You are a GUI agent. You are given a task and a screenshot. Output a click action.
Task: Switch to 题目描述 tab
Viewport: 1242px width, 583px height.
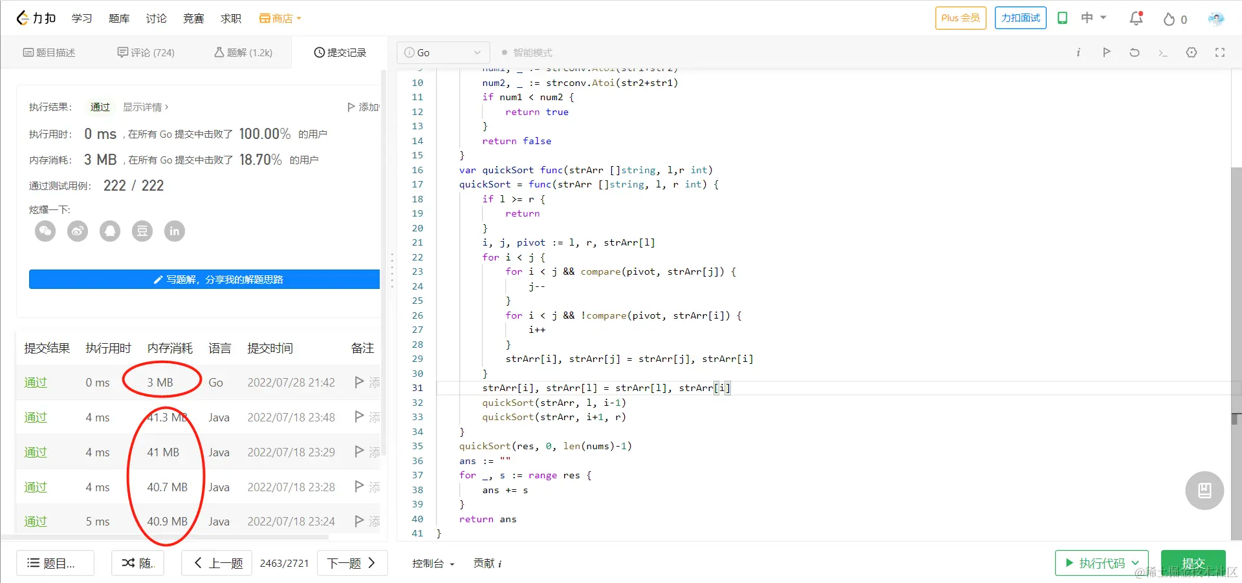[x=49, y=52]
